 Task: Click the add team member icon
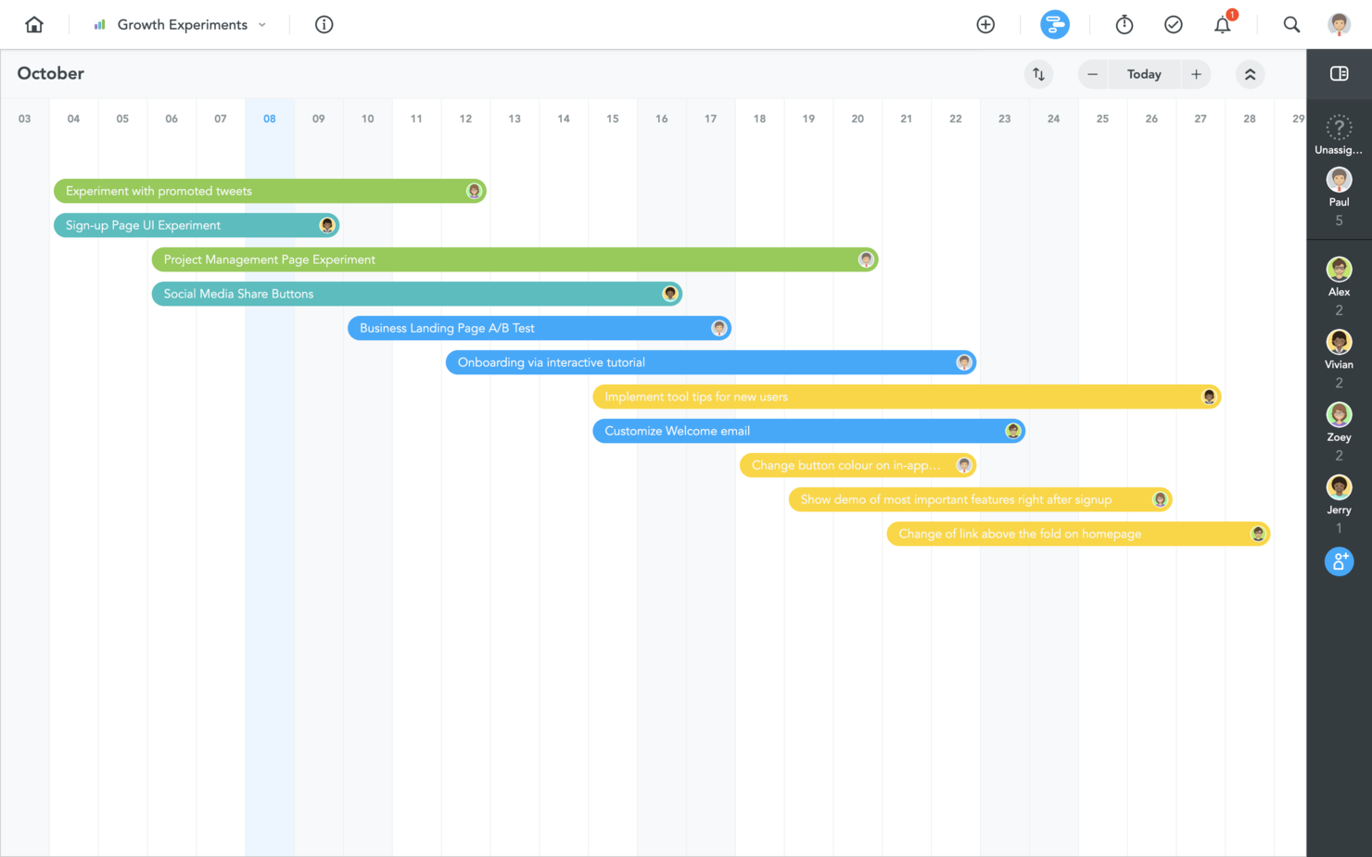point(1339,561)
